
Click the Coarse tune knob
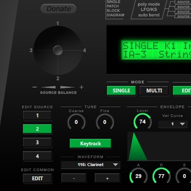(76, 122)
